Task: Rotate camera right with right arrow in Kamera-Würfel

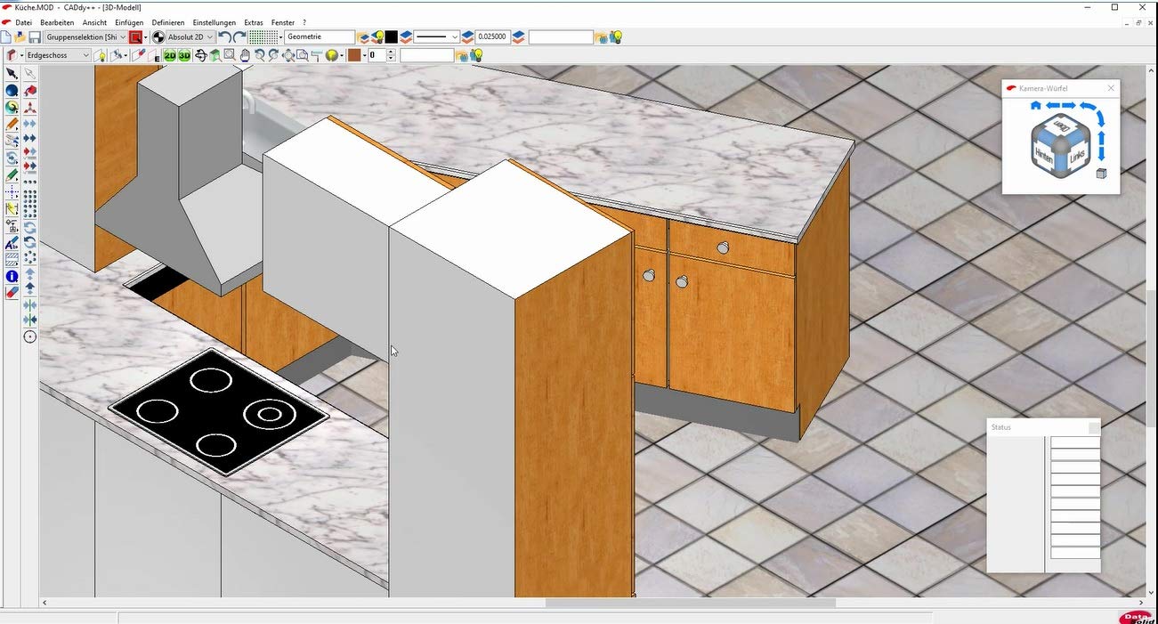Action: pos(1069,106)
